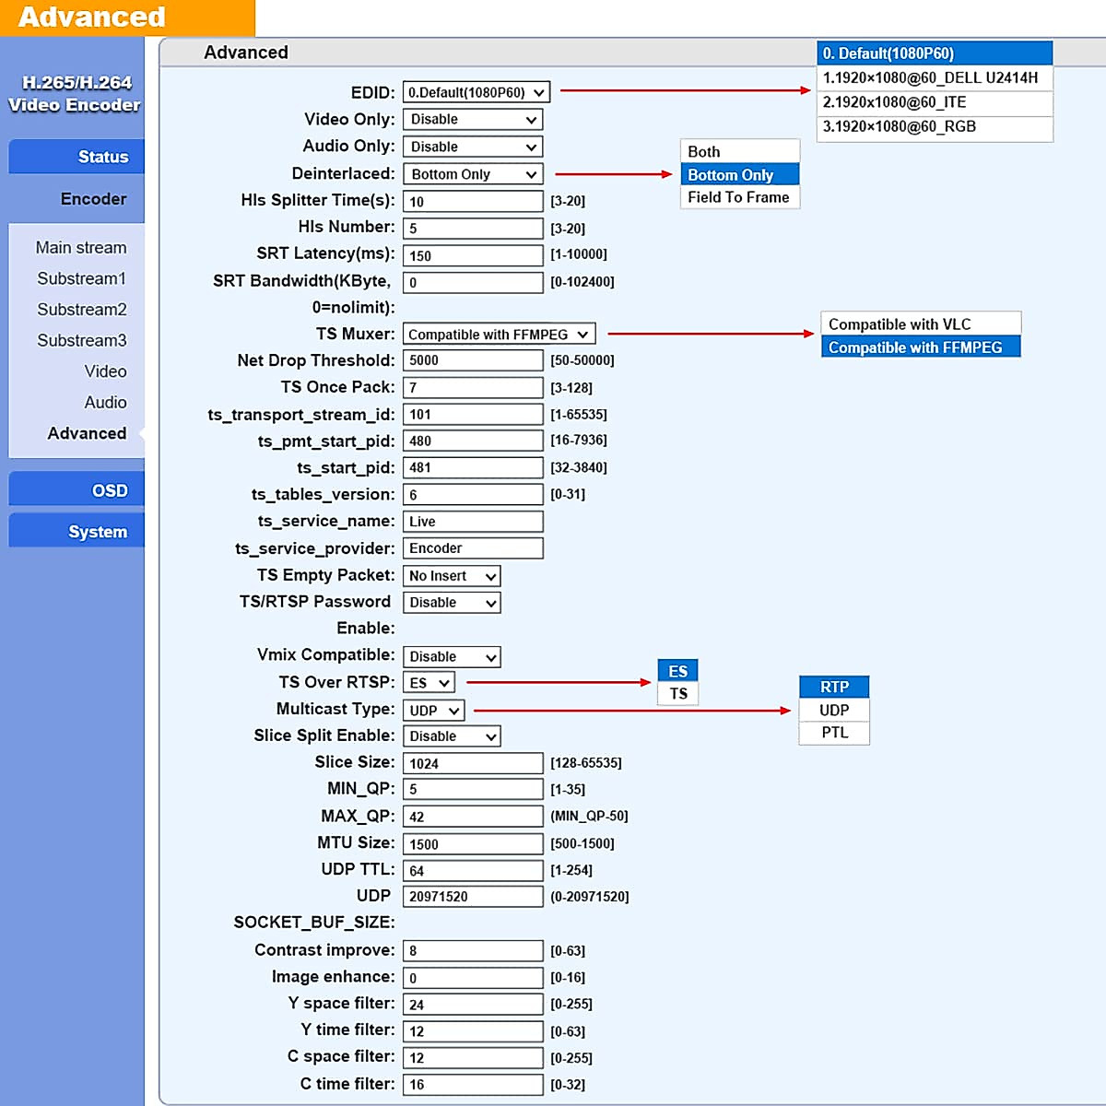Expand the Deinterlaced dropdown
The image size is (1106, 1106).
473,174
